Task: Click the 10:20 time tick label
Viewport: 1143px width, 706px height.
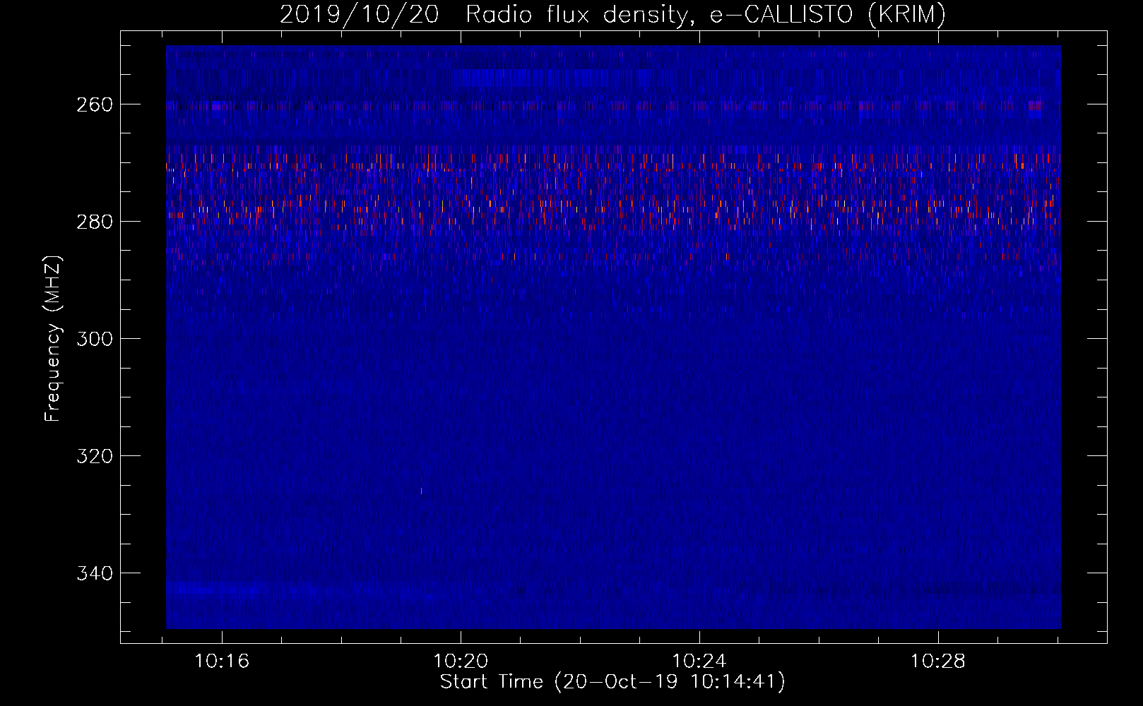Action: (461, 662)
